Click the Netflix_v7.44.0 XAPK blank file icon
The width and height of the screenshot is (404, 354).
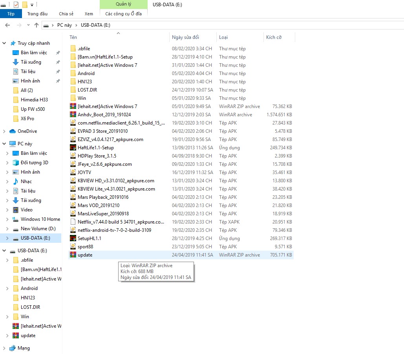(73, 222)
